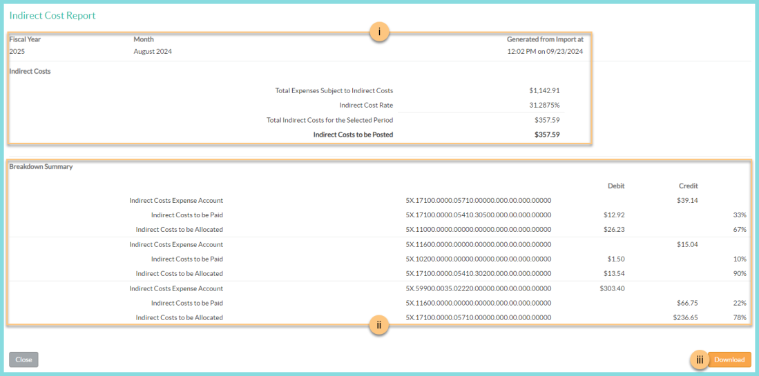The image size is (759, 376).
Task: Click the account code starting with 5X.59900.0035.02220
Action: (x=478, y=288)
